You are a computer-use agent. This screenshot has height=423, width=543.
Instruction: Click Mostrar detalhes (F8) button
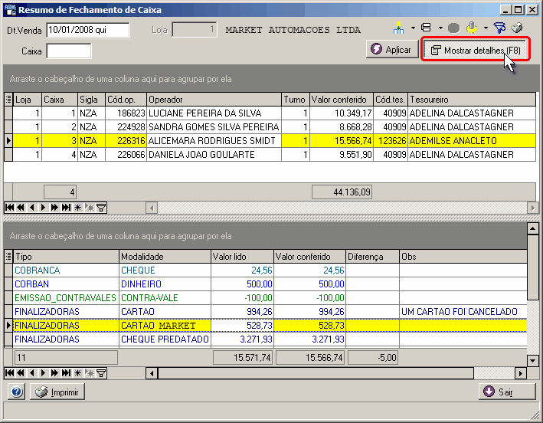pos(475,51)
